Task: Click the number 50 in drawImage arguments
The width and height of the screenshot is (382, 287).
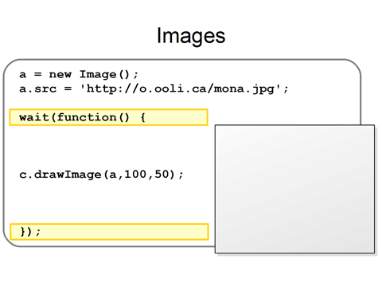Action: (162, 175)
